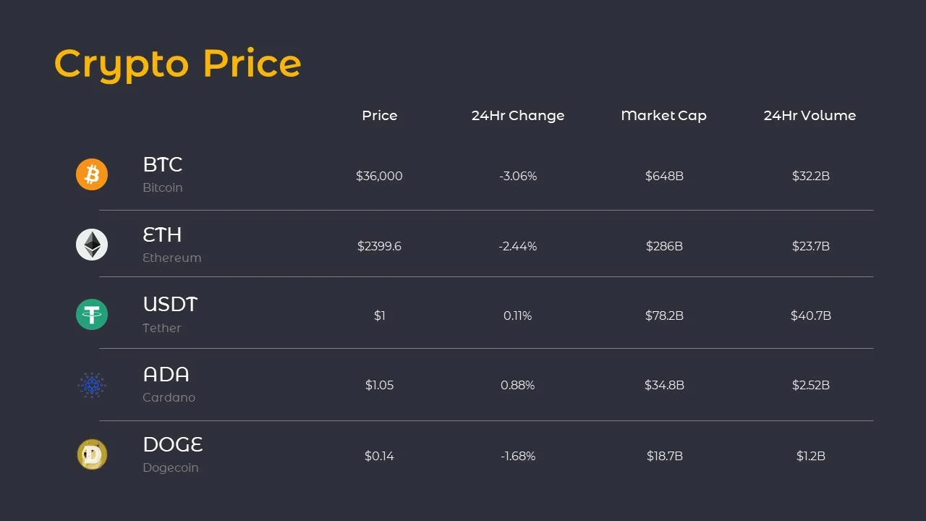Click the ADA ticker label
Viewport: 926px width, 521px height.
166,375
